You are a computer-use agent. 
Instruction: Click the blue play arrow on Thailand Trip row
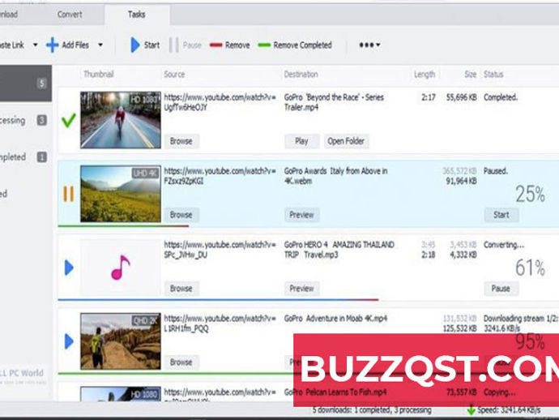(x=69, y=268)
